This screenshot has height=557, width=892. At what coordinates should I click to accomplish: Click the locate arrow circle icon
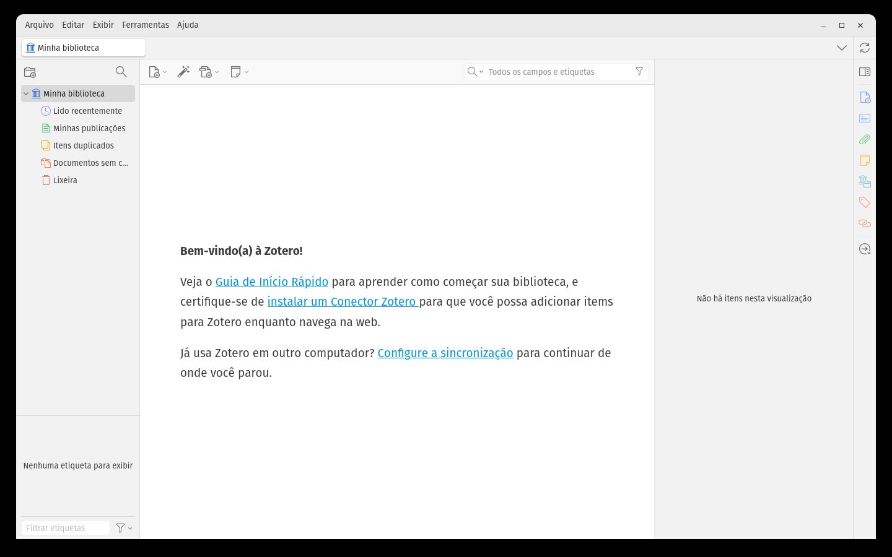(865, 249)
